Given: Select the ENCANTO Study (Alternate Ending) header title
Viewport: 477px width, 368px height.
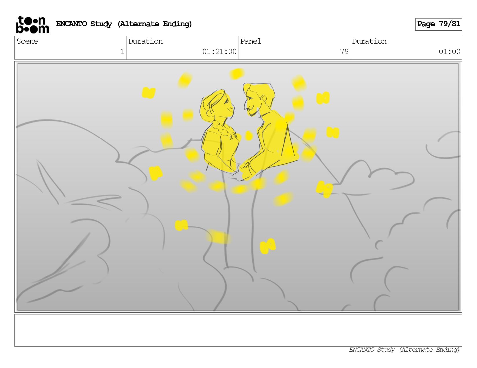Looking at the screenshot, I should coord(124,24).
